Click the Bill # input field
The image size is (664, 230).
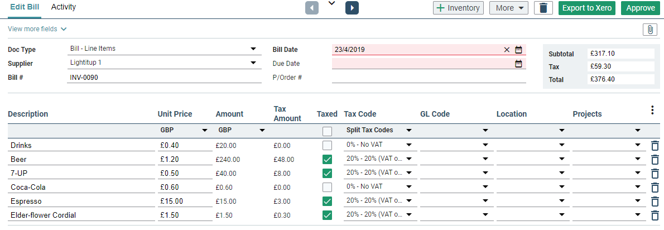point(164,78)
